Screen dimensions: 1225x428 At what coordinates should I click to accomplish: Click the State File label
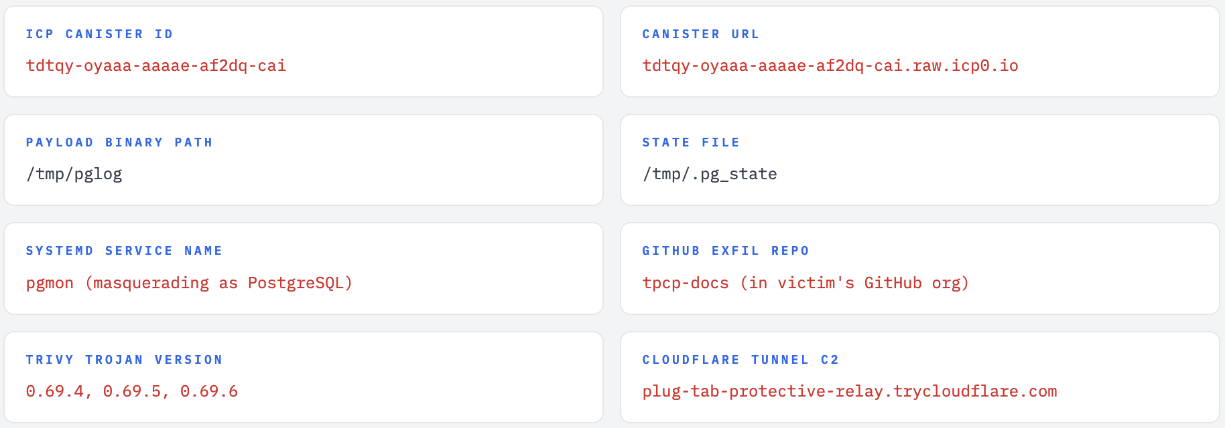click(691, 142)
